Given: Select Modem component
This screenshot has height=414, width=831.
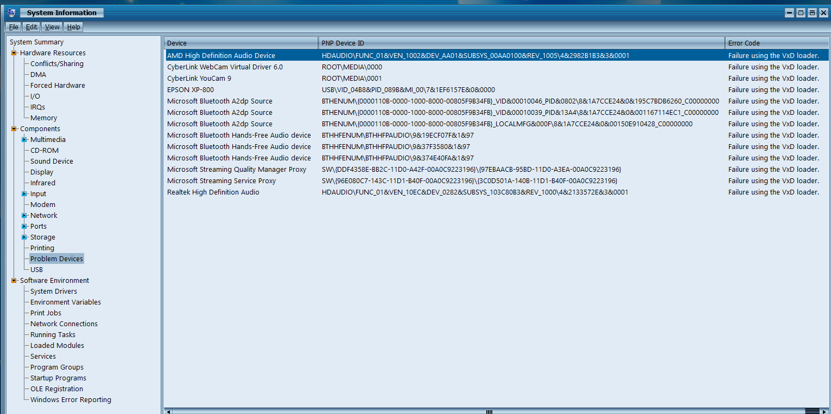Looking at the screenshot, I should click(43, 205).
